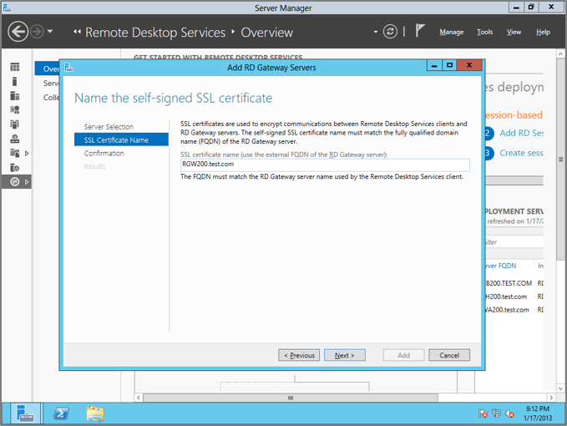Open the Notifications flag icon
Image resolution: width=567 pixels, height=426 pixels.
[x=420, y=31]
